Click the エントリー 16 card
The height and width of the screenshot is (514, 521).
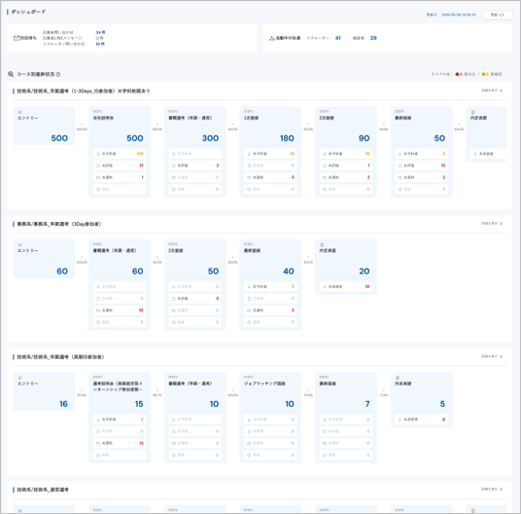click(x=44, y=391)
